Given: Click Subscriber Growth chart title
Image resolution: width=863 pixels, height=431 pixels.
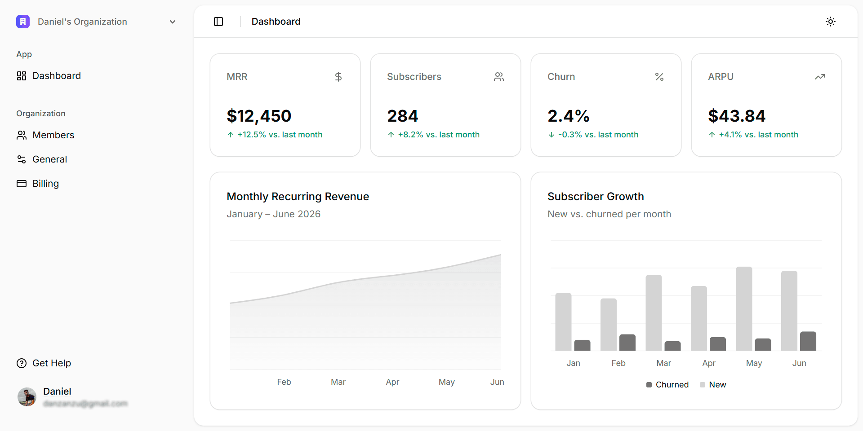Looking at the screenshot, I should pyautogui.click(x=596, y=197).
